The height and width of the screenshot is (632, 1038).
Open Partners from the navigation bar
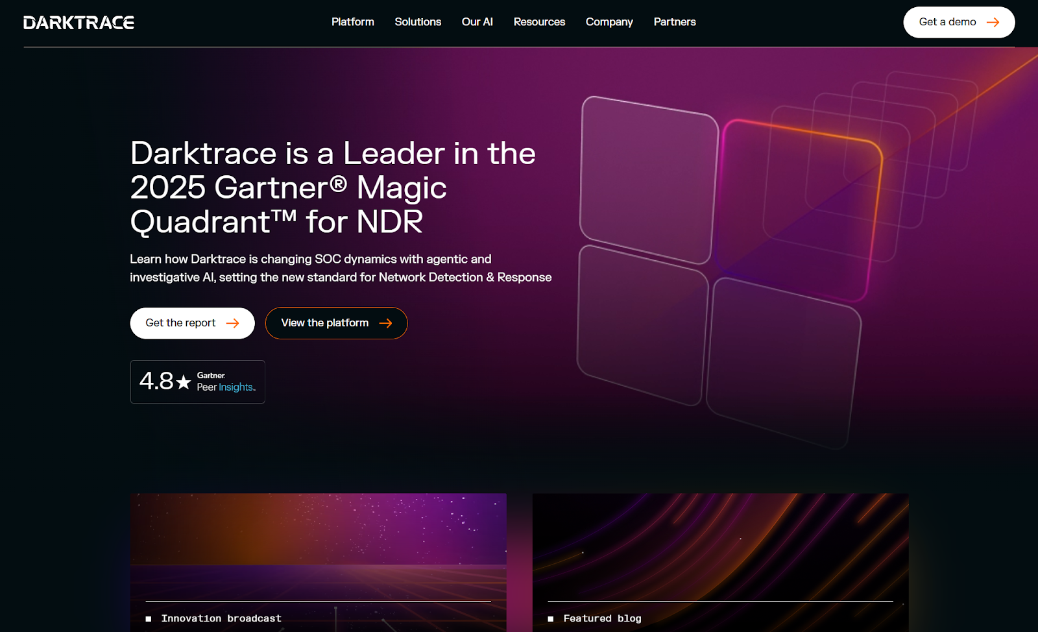point(675,22)
